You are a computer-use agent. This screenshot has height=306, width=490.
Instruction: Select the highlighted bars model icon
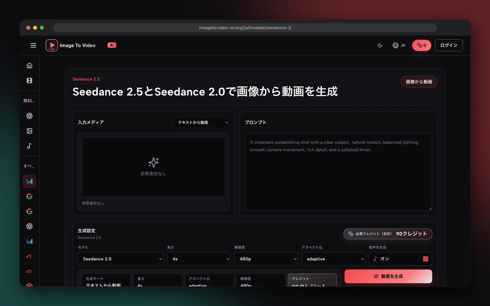(x=29, y=181)
